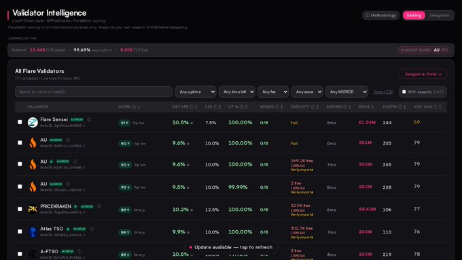Open Any fee filter dropdown

pos(273,92)
